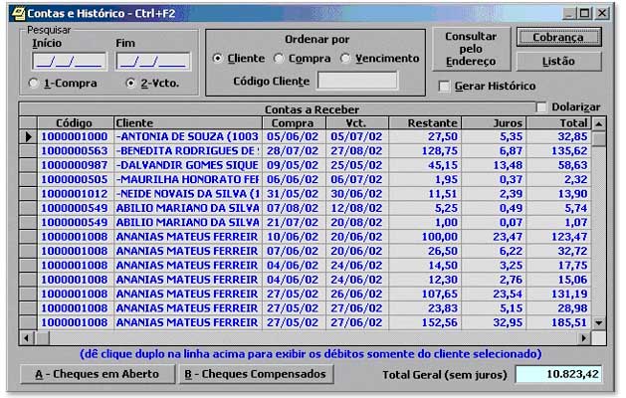The width and height of the screenshot is (626, 398).
Task: Click the row indicator arrow of first row
Action: pyautogui.click(x=28, y=136)
